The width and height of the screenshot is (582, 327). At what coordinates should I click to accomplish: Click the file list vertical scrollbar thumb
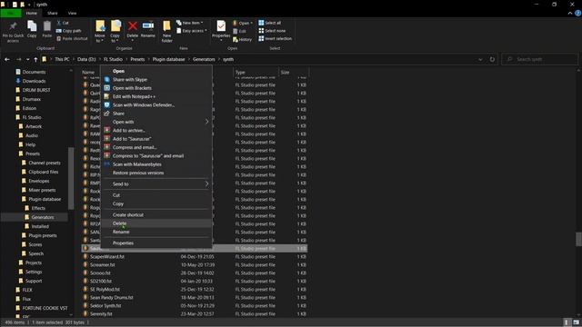(578, 239)
